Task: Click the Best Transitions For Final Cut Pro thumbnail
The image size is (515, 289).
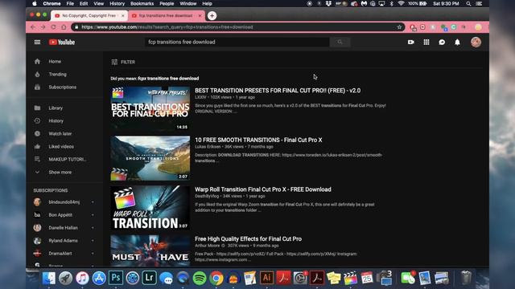Action: 150,109
